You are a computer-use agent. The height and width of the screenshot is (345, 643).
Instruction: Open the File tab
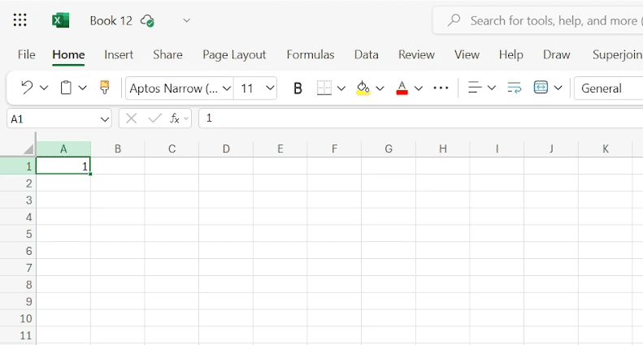tap(26, 54)
